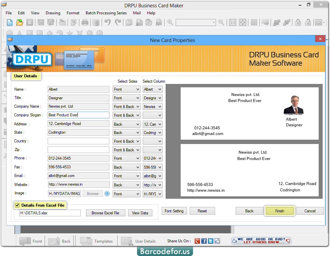This screenshot has width=330, height=256.
Task: Uncheck Details From Excel File checkbox
Action: (17, 205)
